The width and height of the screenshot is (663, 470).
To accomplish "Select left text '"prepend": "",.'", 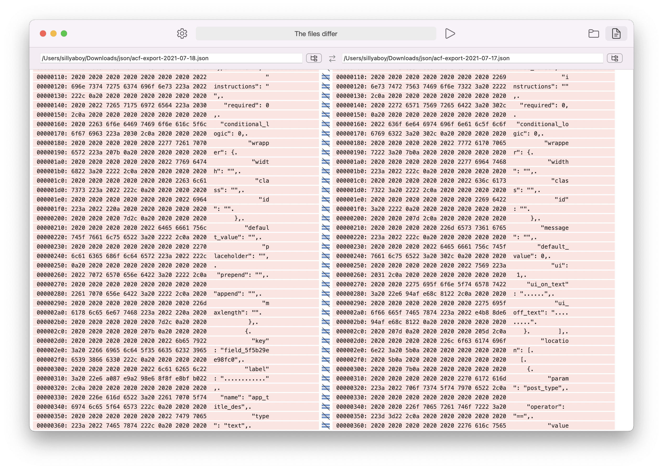I will click(x=243, y=275).
